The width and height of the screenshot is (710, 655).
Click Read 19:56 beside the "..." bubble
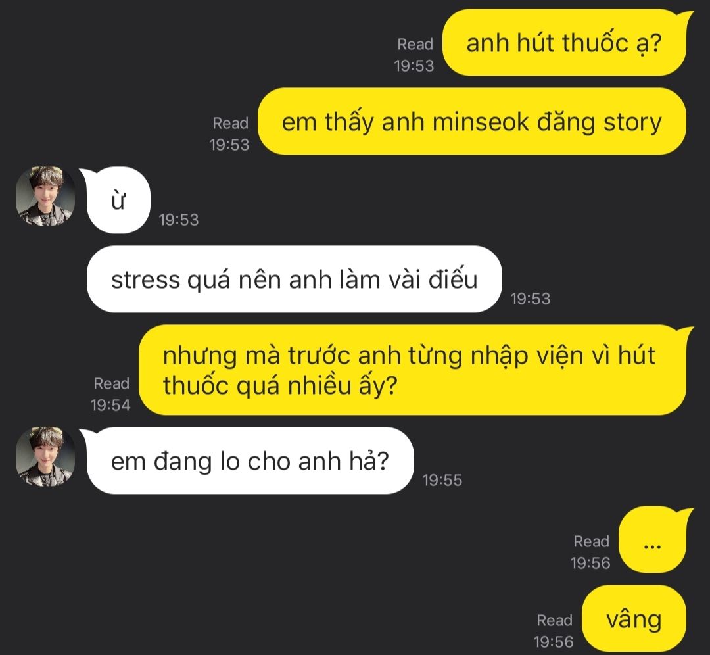[590, 552]
